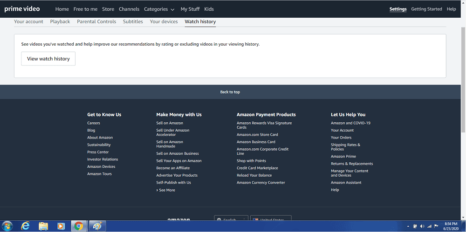This screenshot has width=466, height=232.
Task: Select the Watch history tab
Action: 200,22
